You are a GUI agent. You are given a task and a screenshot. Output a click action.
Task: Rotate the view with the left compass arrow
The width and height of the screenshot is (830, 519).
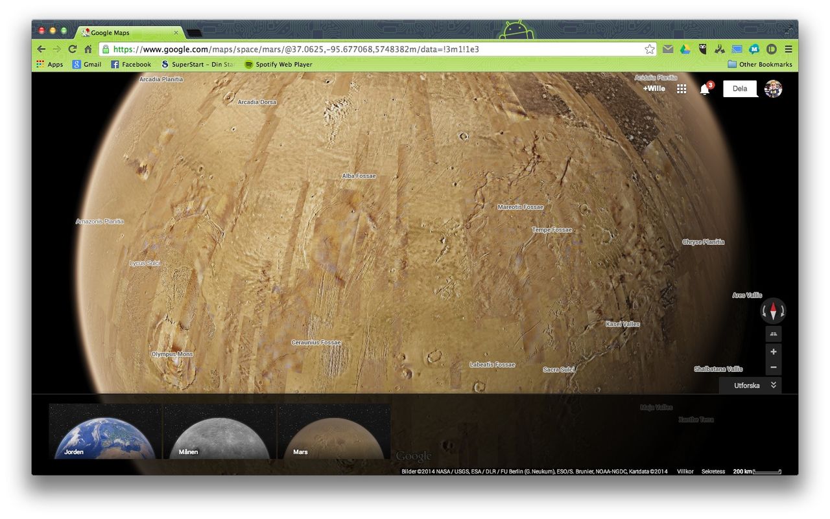[x=765, y=311]
